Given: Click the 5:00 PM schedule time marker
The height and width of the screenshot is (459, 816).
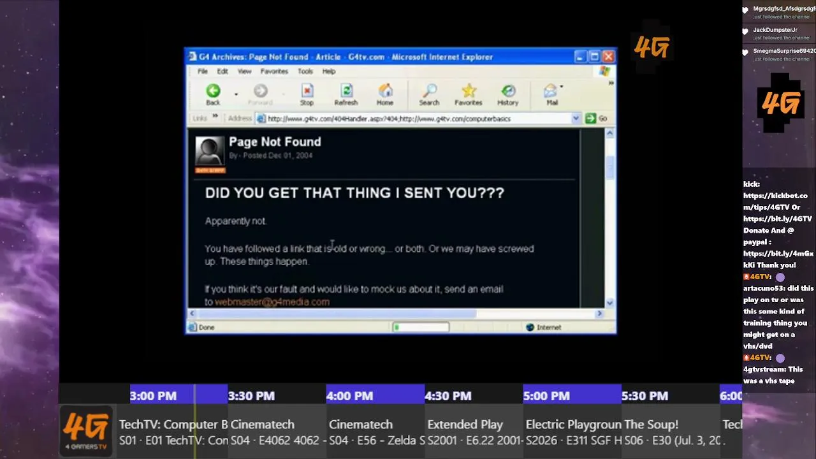Looking at the screenshot, I should click(546, 396).
